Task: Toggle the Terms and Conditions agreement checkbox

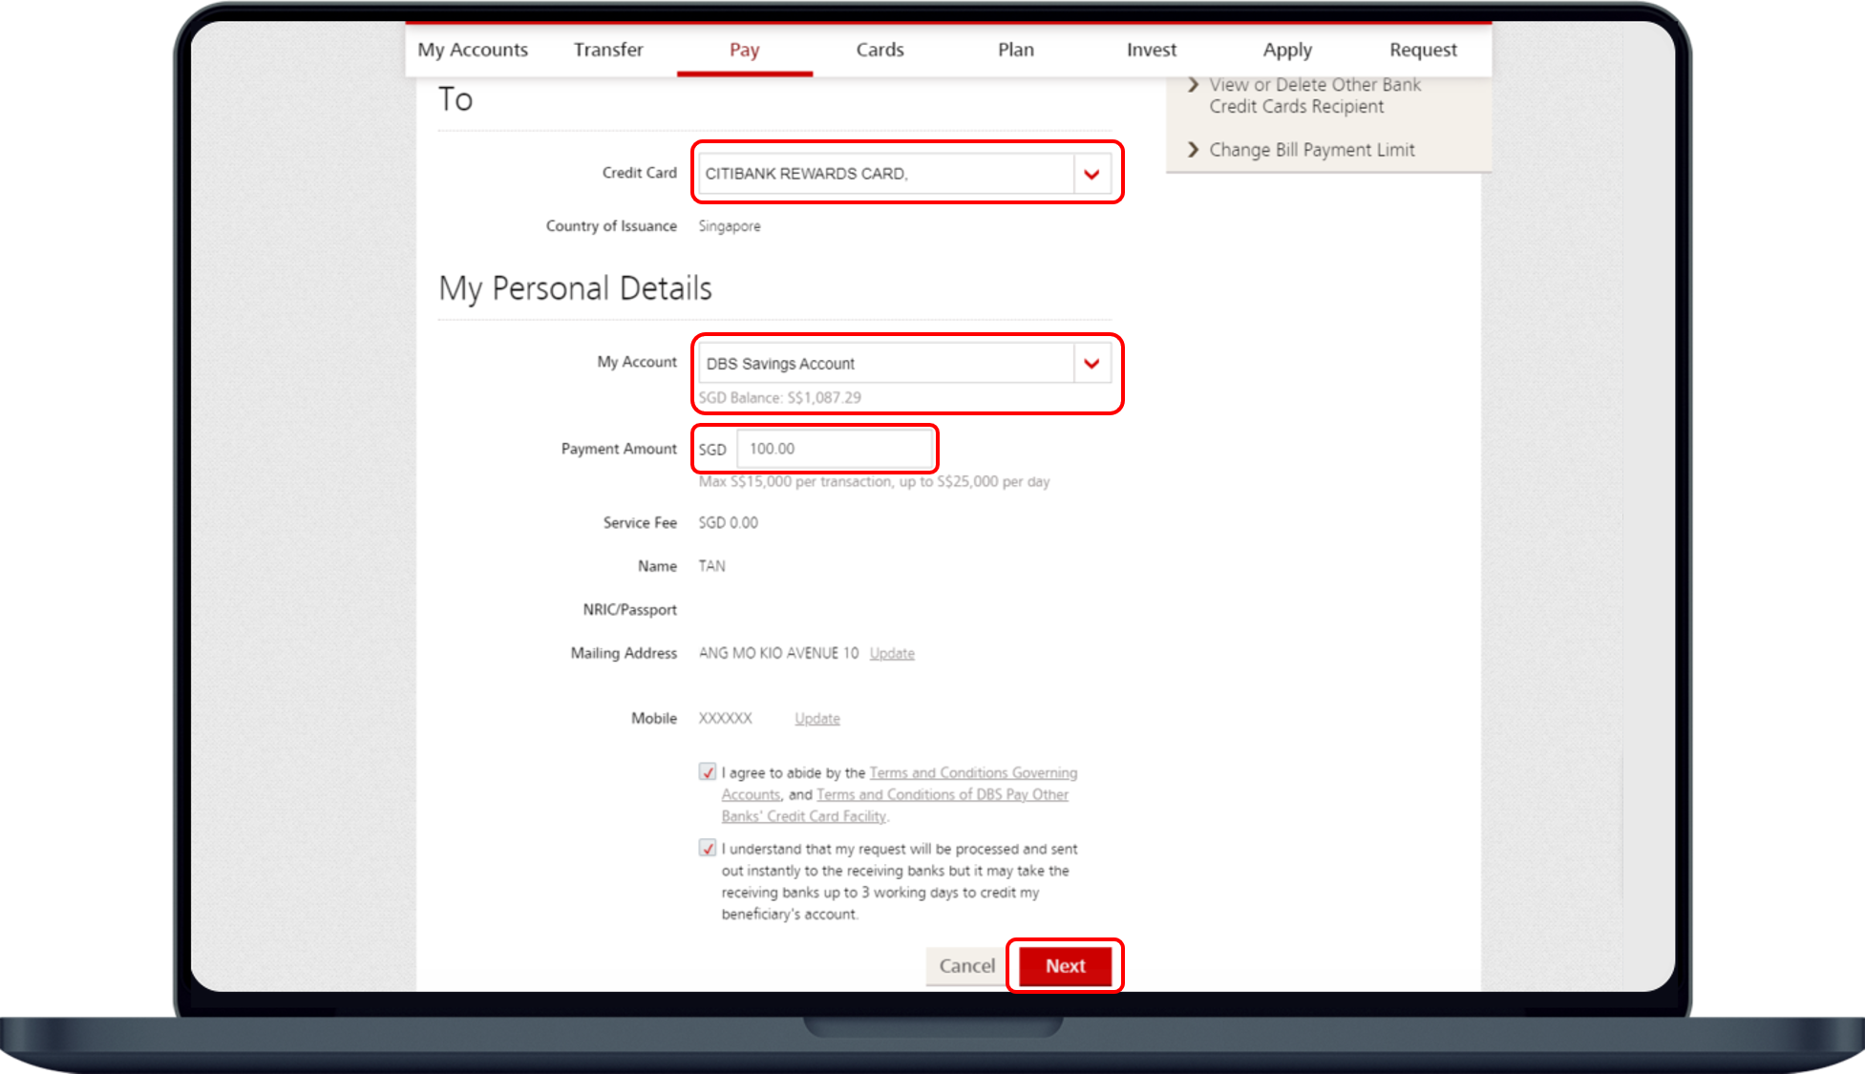Action: (708, 771)
